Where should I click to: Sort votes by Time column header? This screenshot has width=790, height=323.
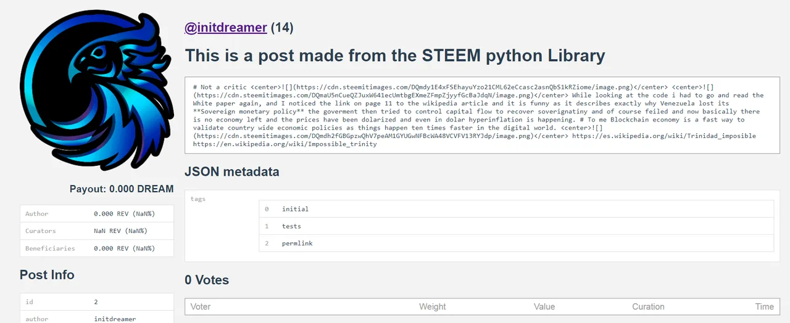click(x=764, y=306)
